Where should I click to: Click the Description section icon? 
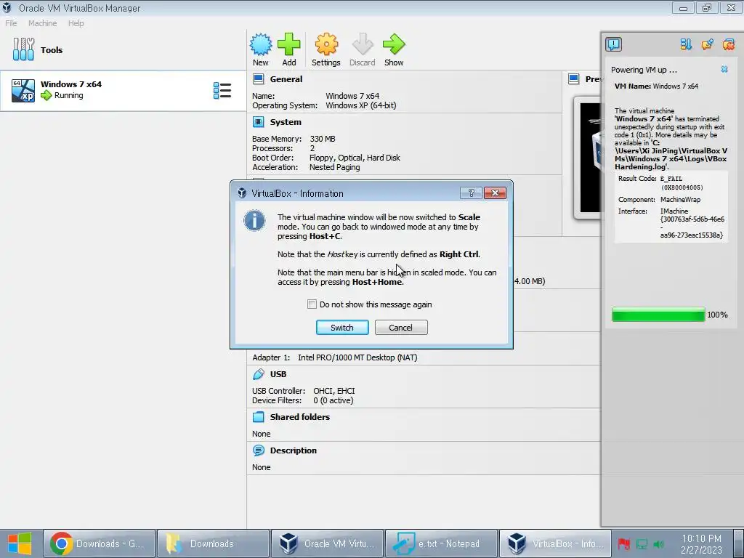point(258,450)
